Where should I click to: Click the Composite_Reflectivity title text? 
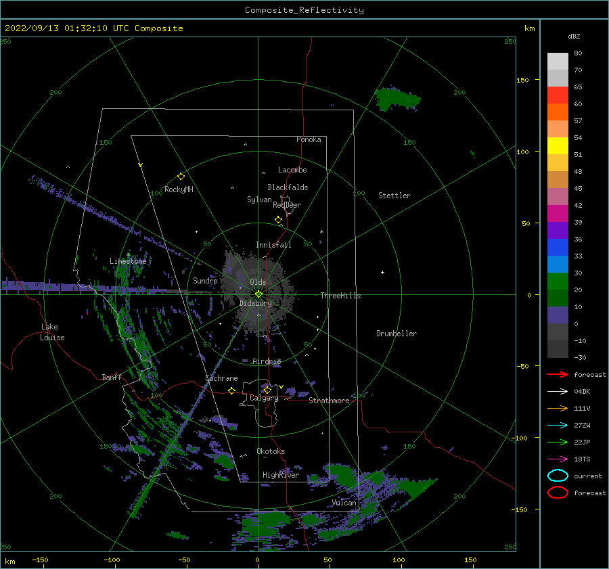coord(304,10)
